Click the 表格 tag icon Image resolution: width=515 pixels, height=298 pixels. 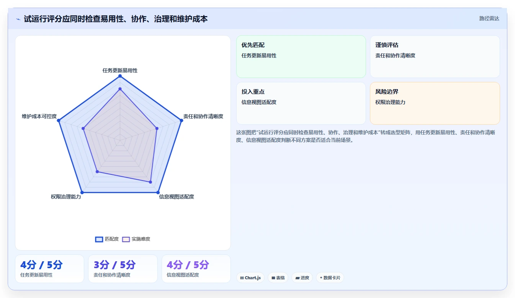coord(273,278)
